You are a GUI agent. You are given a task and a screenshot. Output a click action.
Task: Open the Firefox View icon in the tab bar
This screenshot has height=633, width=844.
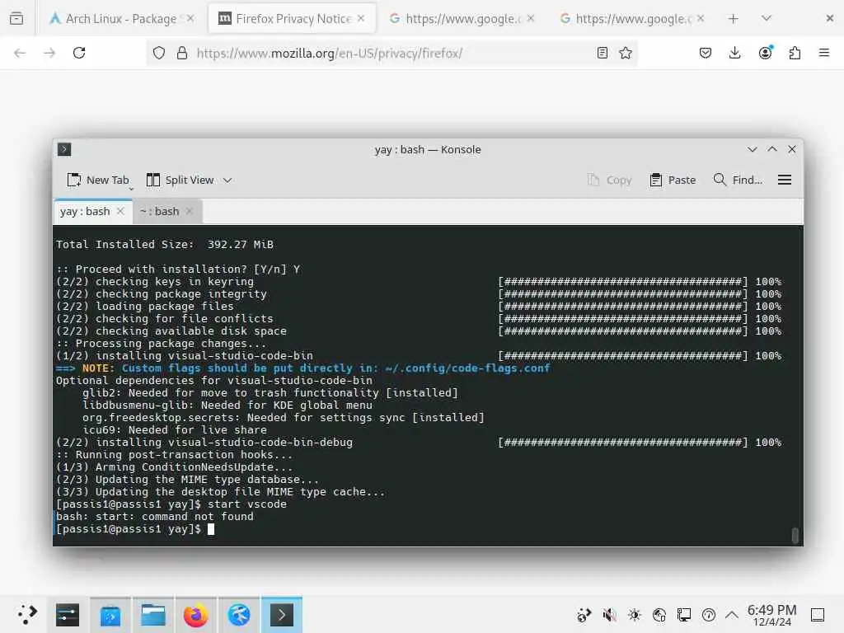(x=16, y=18)
